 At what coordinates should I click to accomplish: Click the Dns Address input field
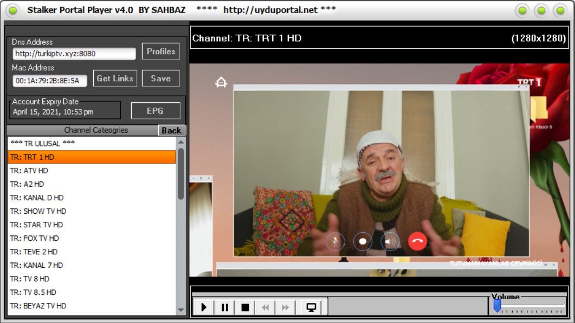tap(74, 54)
